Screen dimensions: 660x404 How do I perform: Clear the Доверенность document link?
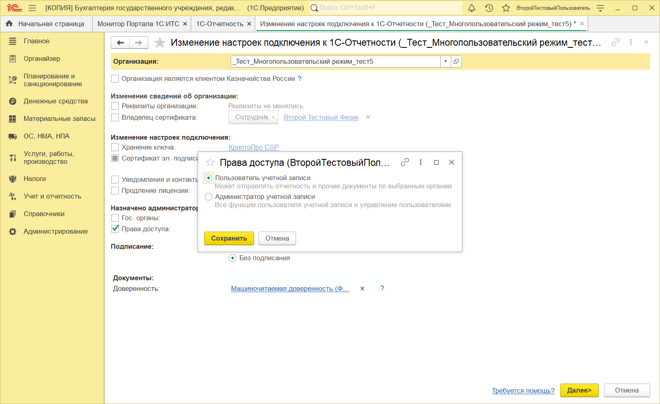[362, 288]
